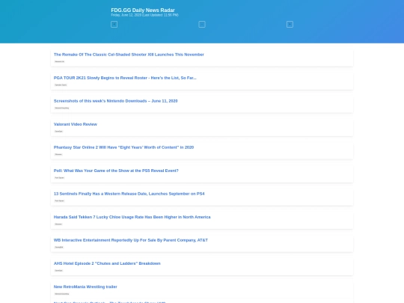
Task: Open the Harada Tekken 7 Lucky Chloe article
Action: [132, 217]
